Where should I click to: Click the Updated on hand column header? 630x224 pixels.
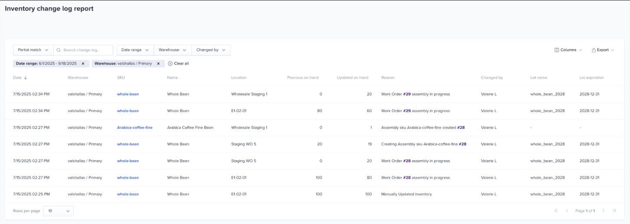[x=352, y=78]
